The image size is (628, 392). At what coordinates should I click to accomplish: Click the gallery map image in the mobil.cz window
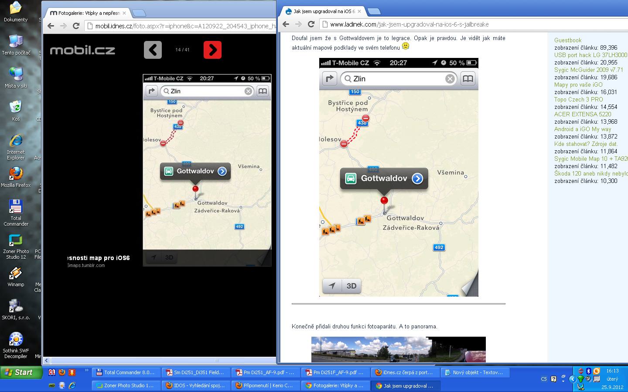click(x=207, y=170)
